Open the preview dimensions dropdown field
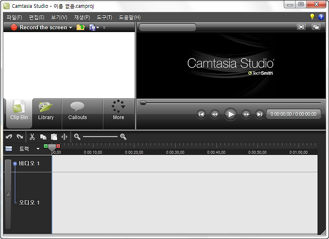The height and width of the screenshot is (239, 329). [167, 27]
